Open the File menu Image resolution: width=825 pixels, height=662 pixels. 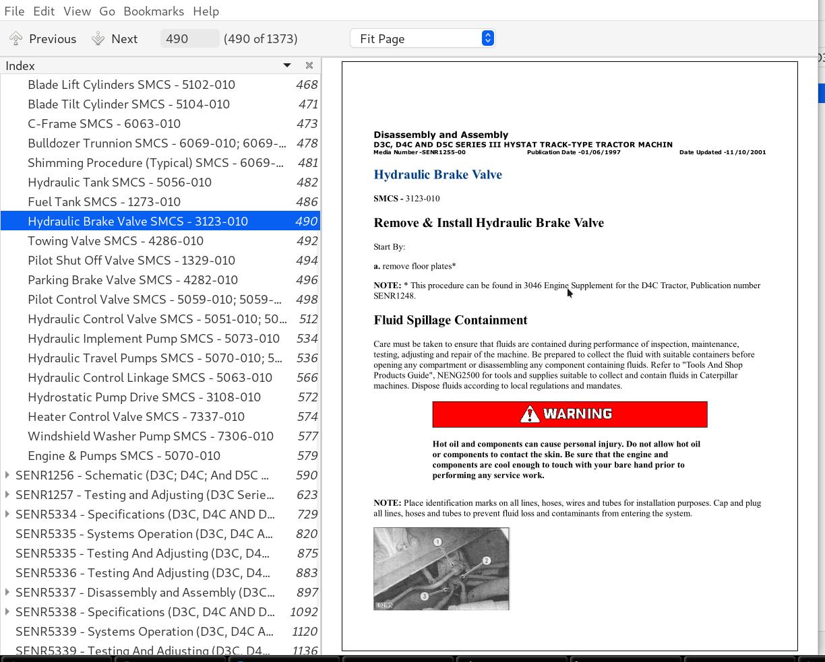[14, 11]
